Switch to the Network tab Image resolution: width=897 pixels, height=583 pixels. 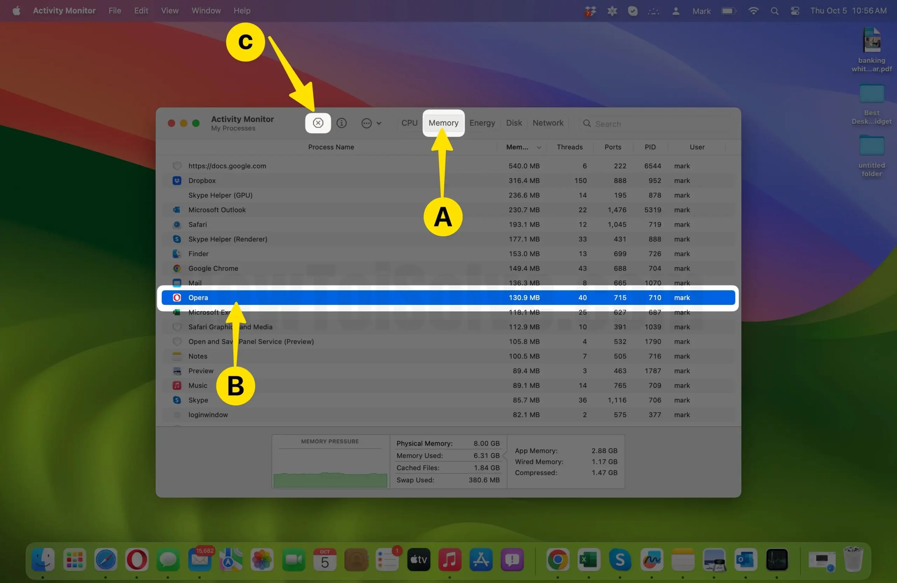[x=548, y=123]
